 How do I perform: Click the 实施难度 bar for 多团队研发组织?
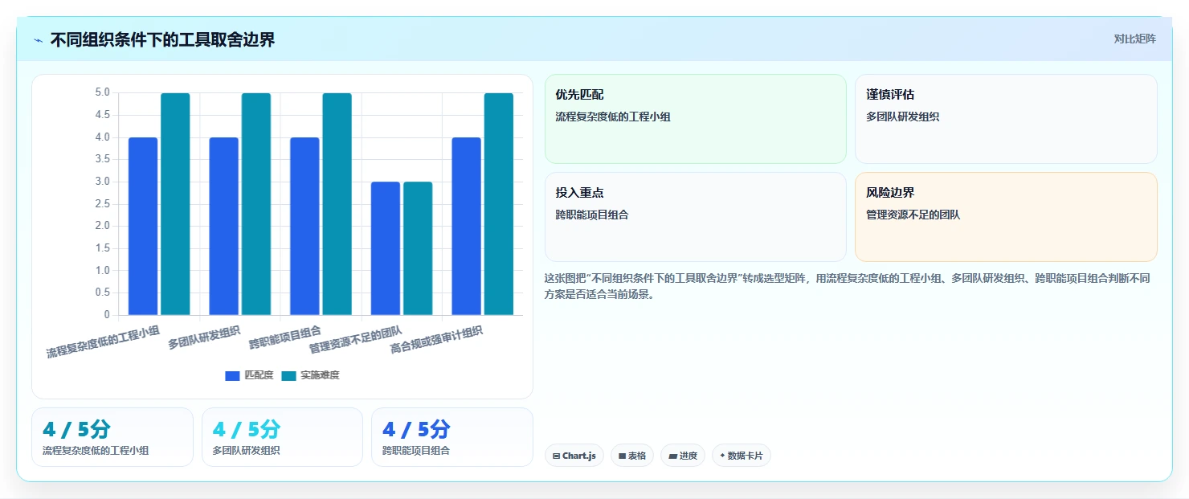[256, 204]
